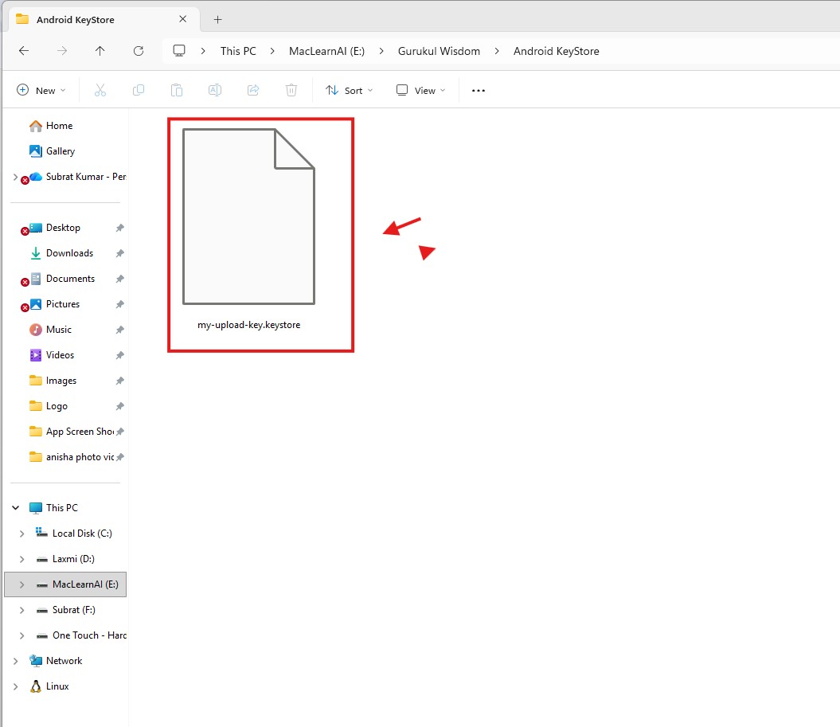The image size is (840, 727).
Task: Click Gurukul Wisdom in the breadcrumb path
Action: tap(439, 51)
